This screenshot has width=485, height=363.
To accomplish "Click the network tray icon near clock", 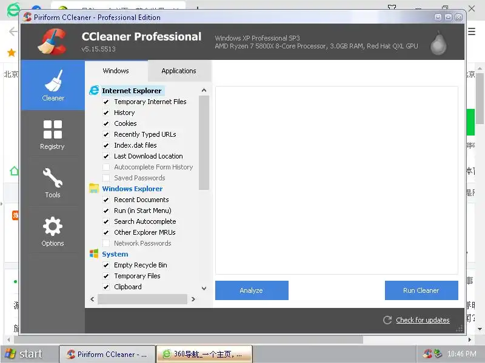I will point(438,353).
